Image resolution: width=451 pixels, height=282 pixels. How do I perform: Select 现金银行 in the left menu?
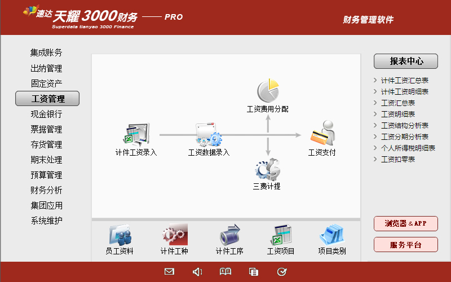(x=46, y=114)
